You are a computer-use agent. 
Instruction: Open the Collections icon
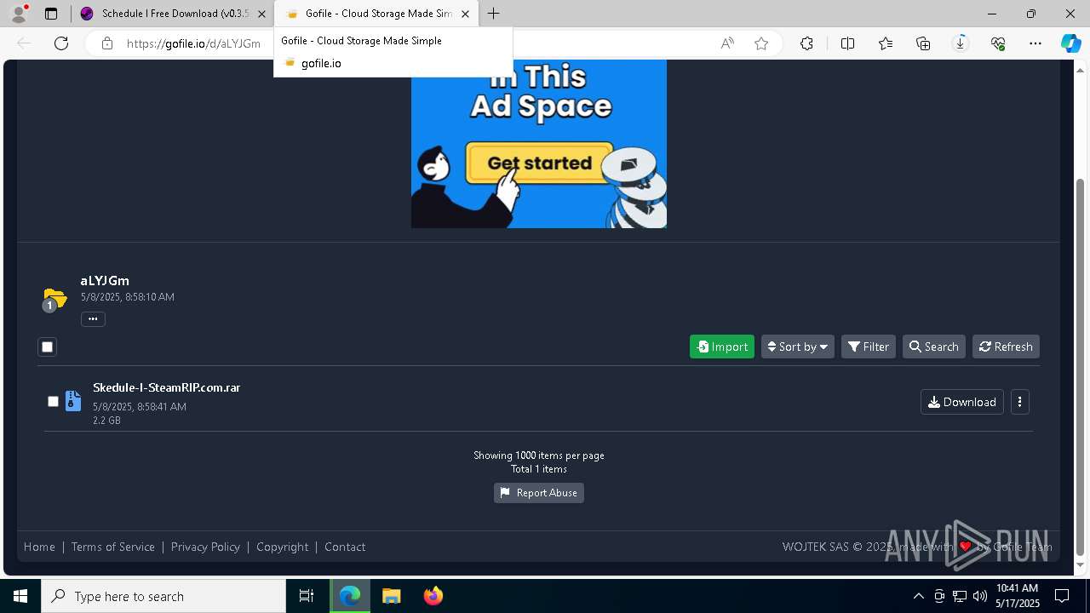click(x=923, y=43)
